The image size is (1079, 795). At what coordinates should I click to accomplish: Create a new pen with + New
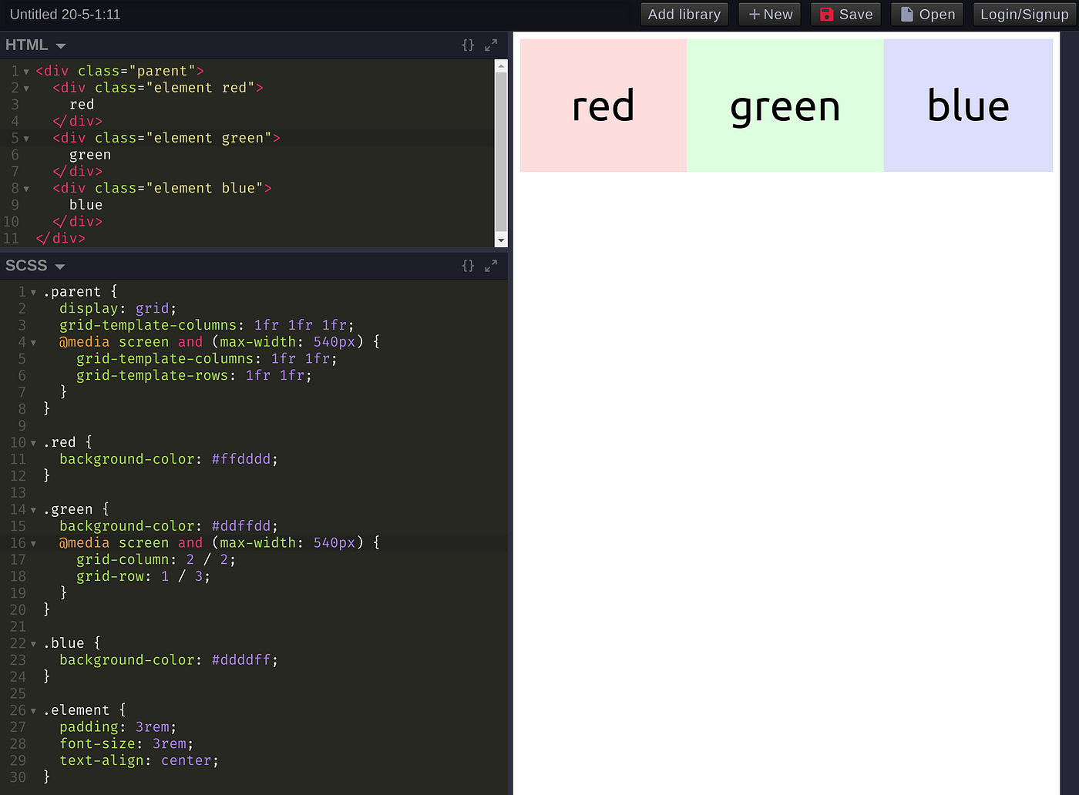tap(770, 14)
